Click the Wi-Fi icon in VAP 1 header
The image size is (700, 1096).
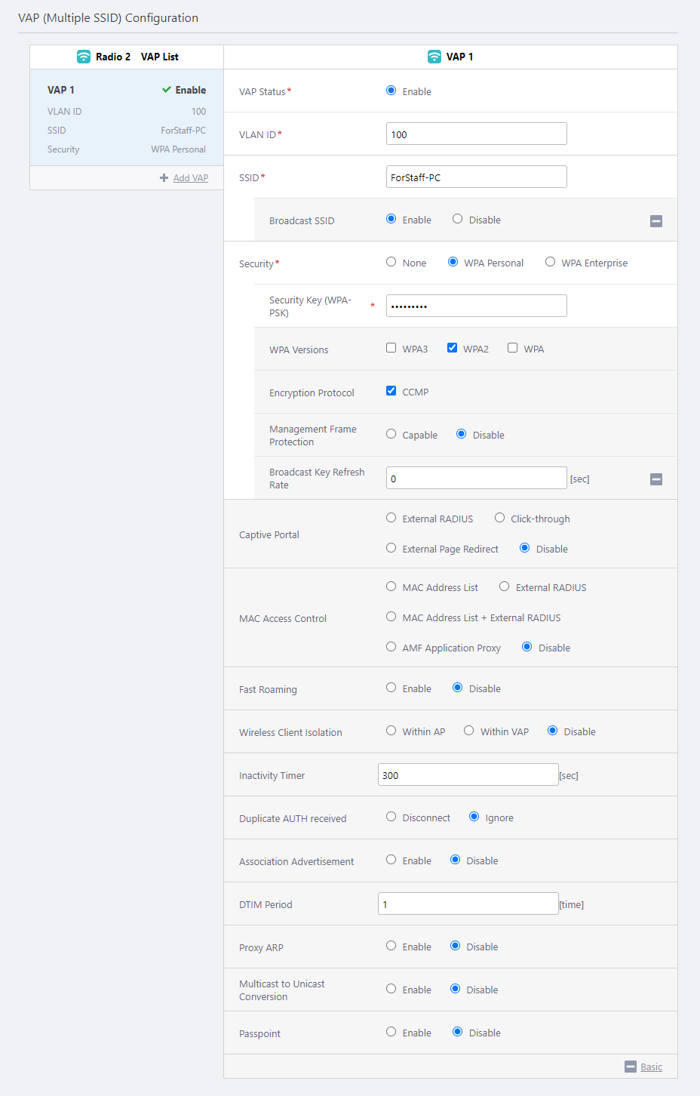[434, 57]
